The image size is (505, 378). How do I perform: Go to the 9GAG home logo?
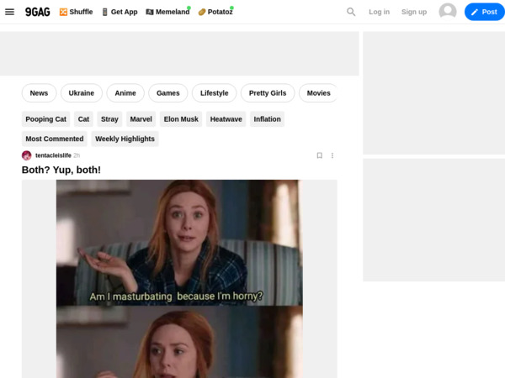click(x=38, y=12)
